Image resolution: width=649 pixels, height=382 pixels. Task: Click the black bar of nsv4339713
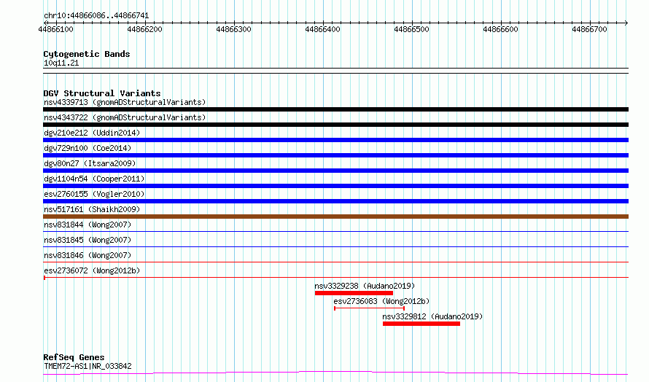pos(335,109)
